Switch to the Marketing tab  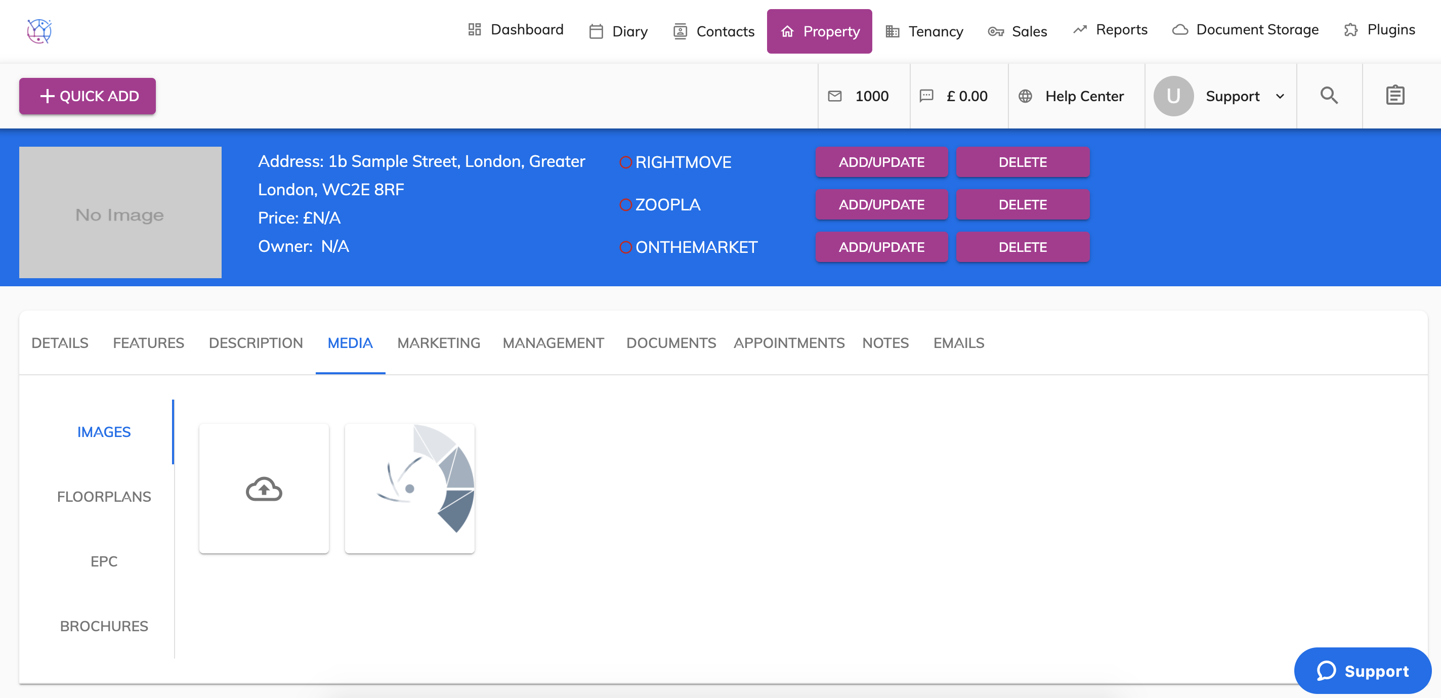click(x=439, y=343)
